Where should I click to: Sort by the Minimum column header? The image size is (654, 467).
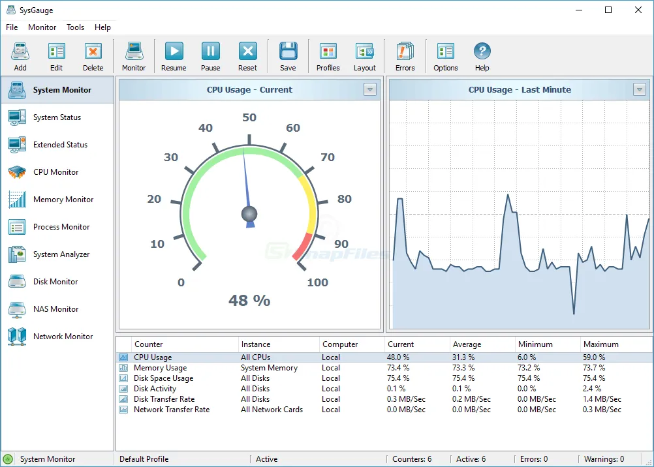(x=548, y=344)
